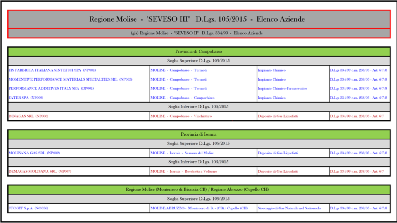Open the Art. 6/7 reference in the DINAGAS row
This screenshot has width=397, height=223.
pyautogui.click(x=357, y=116)
